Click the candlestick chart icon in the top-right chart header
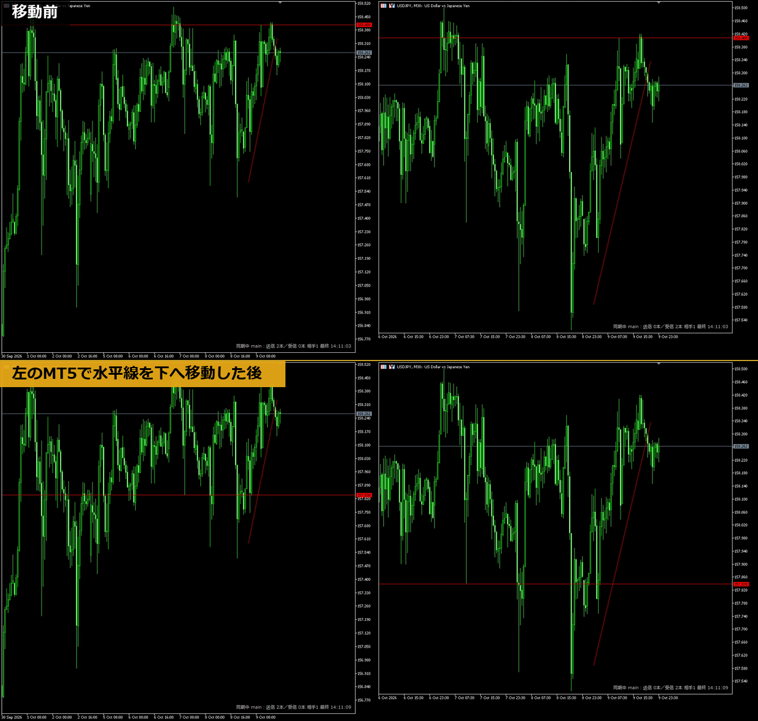The width and height of the screenshot is (758, 721). pos(391,6)
